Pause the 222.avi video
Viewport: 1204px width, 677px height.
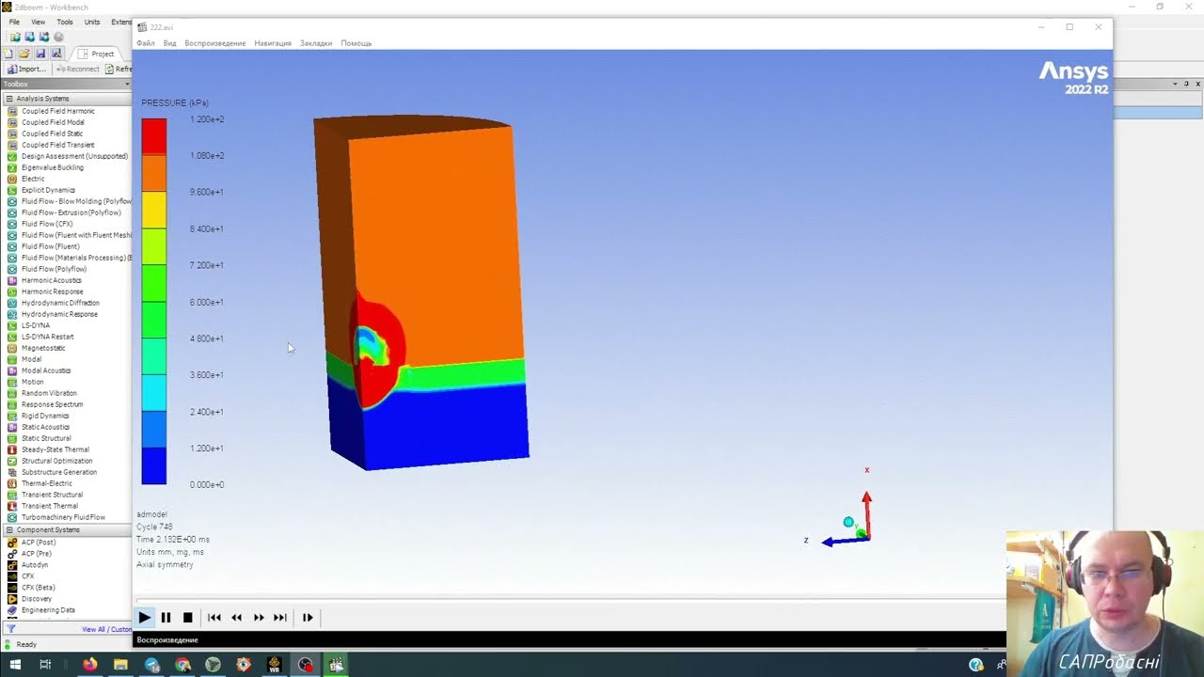pyautogui.click(x=166, y=618)
